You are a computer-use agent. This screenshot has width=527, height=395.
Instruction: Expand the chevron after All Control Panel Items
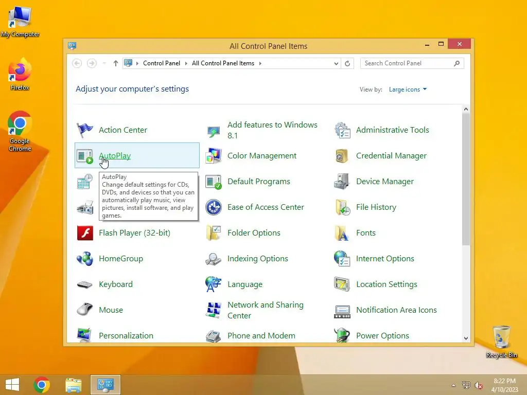(260, 63)
